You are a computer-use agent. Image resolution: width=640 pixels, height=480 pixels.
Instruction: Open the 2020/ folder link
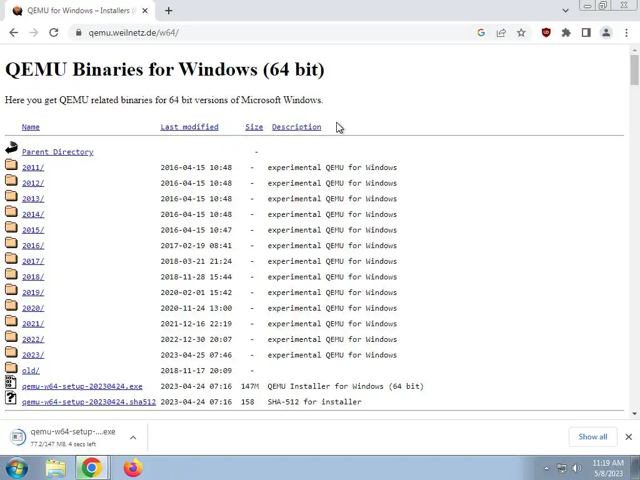click(33, 308)
